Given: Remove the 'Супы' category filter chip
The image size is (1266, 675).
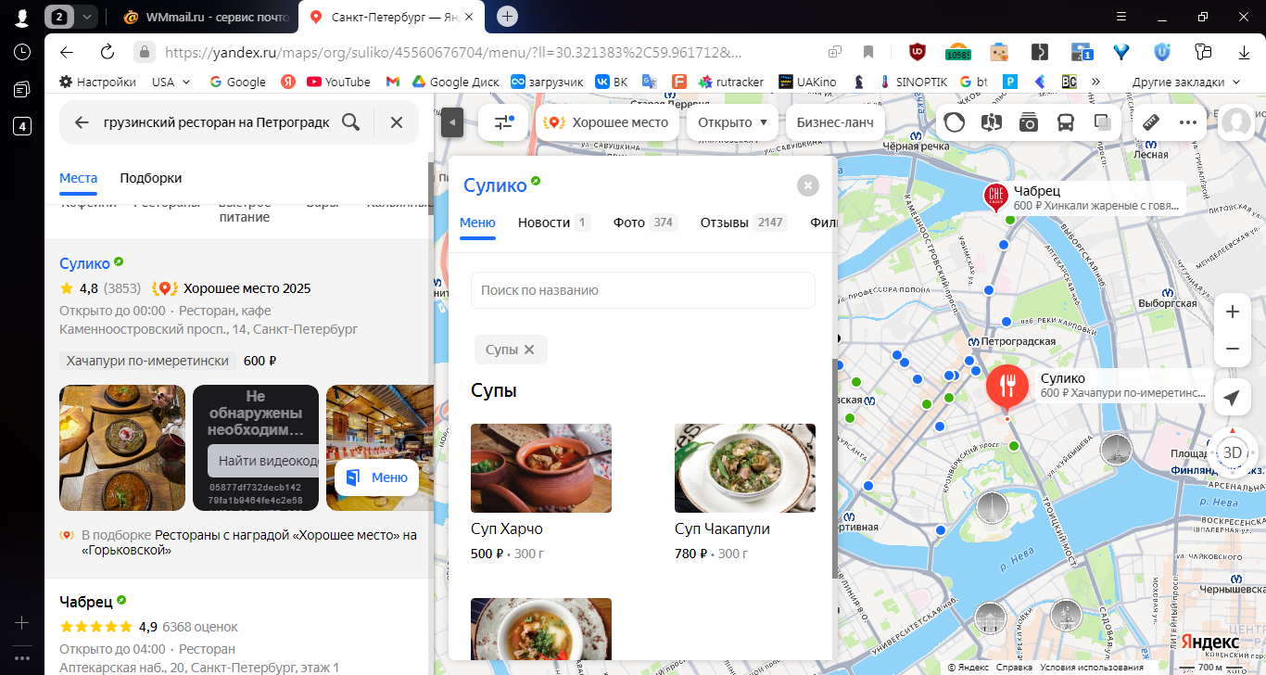Looking at the screenshot, I should coord(529,350).
